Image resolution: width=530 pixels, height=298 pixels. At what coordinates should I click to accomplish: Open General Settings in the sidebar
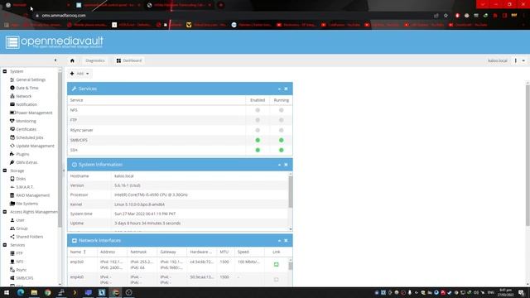pyautogui.click(x=31, y=79)
